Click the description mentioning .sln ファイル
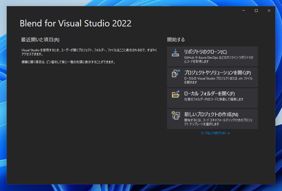The width and height of the screenshot is (282, 191). pos(218,80)
